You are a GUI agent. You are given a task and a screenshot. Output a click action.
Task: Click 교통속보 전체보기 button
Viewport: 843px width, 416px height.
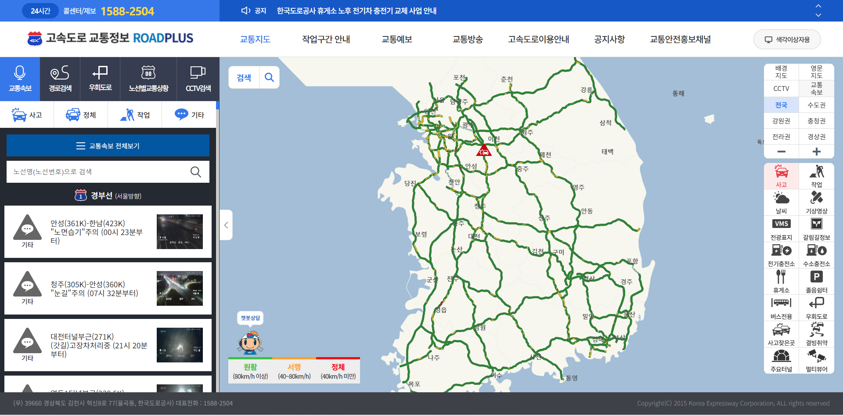[108, 145]
